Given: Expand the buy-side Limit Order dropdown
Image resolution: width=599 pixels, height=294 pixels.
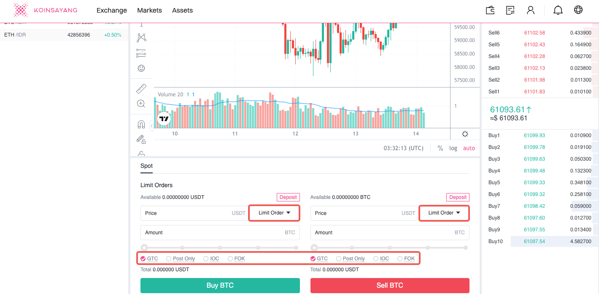Looking at the screenshot, I should [x=274, y=213].
